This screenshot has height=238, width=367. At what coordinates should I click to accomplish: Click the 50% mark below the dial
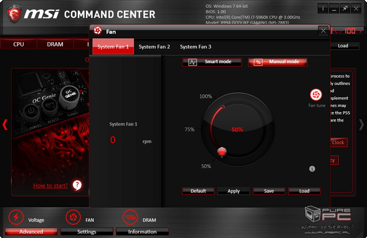point(206,166)
